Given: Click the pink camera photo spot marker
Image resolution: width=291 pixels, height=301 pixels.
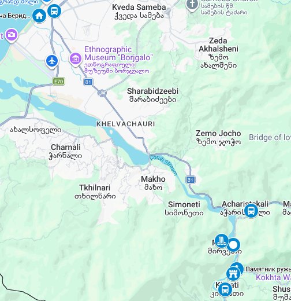Looking at the screenshot, I should click(12, 35).
